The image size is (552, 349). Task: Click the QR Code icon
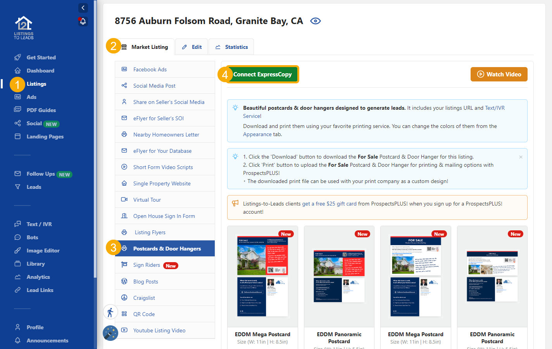[124, 314]
